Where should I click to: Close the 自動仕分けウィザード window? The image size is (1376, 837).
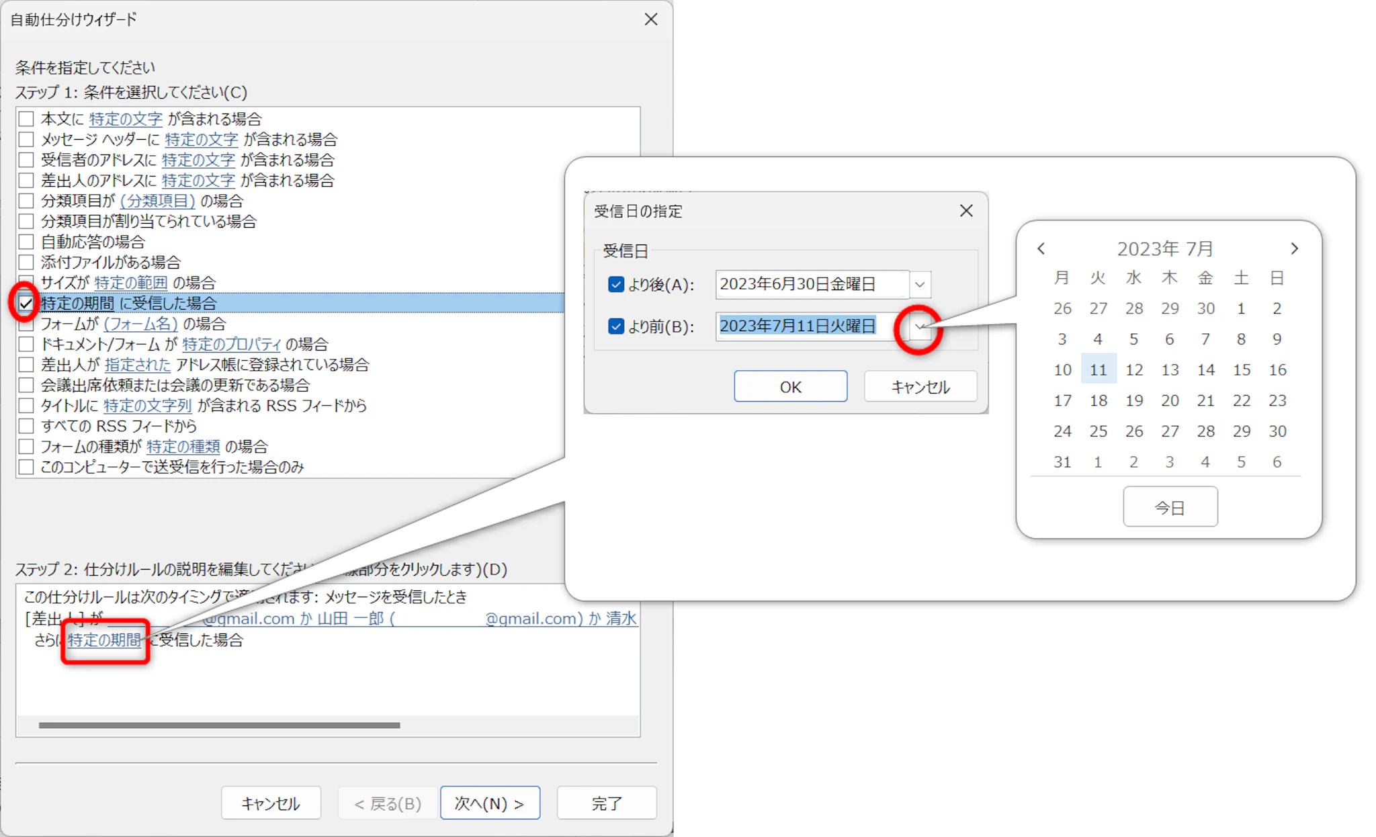click(650, 19)
